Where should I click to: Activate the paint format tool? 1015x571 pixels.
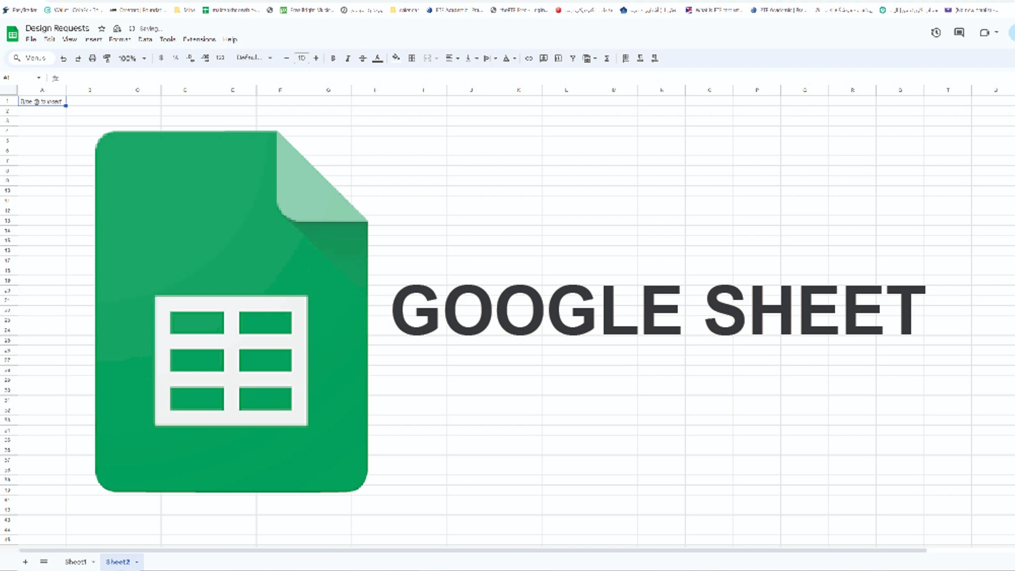coord(107,58)
